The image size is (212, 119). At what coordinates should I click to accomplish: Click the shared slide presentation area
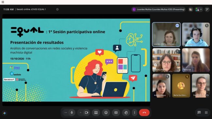click(x=76, y=60)
